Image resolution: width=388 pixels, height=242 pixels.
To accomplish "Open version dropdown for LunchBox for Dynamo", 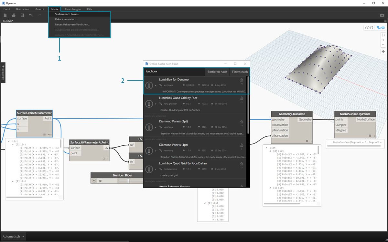I will tap(156, 86).
